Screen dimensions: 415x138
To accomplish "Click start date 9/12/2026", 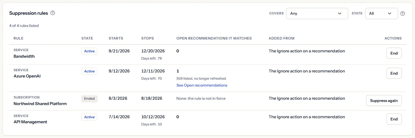I will tap(119, 71).
